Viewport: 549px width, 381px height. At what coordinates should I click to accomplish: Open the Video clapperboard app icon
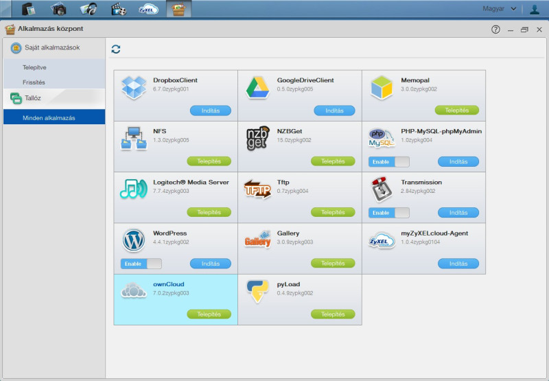(119, 9)
